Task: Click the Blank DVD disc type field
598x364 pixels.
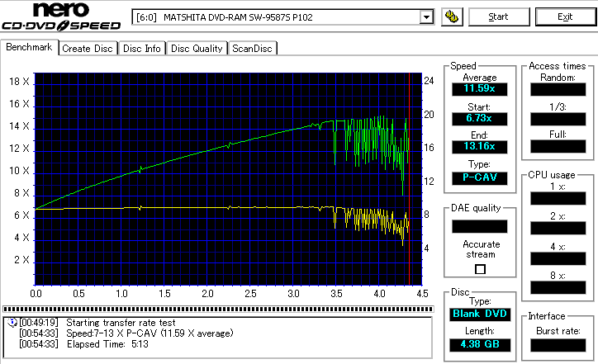Action: pyautogui.click(x=479, y=314)
